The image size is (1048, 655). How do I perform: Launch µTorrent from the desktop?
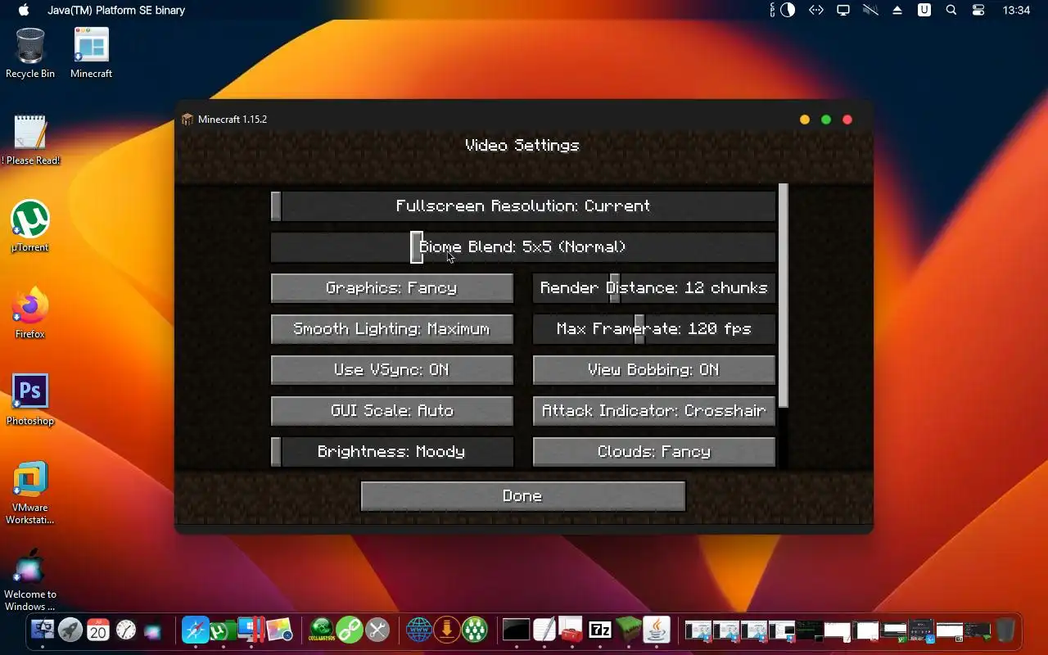pos(30,227)
